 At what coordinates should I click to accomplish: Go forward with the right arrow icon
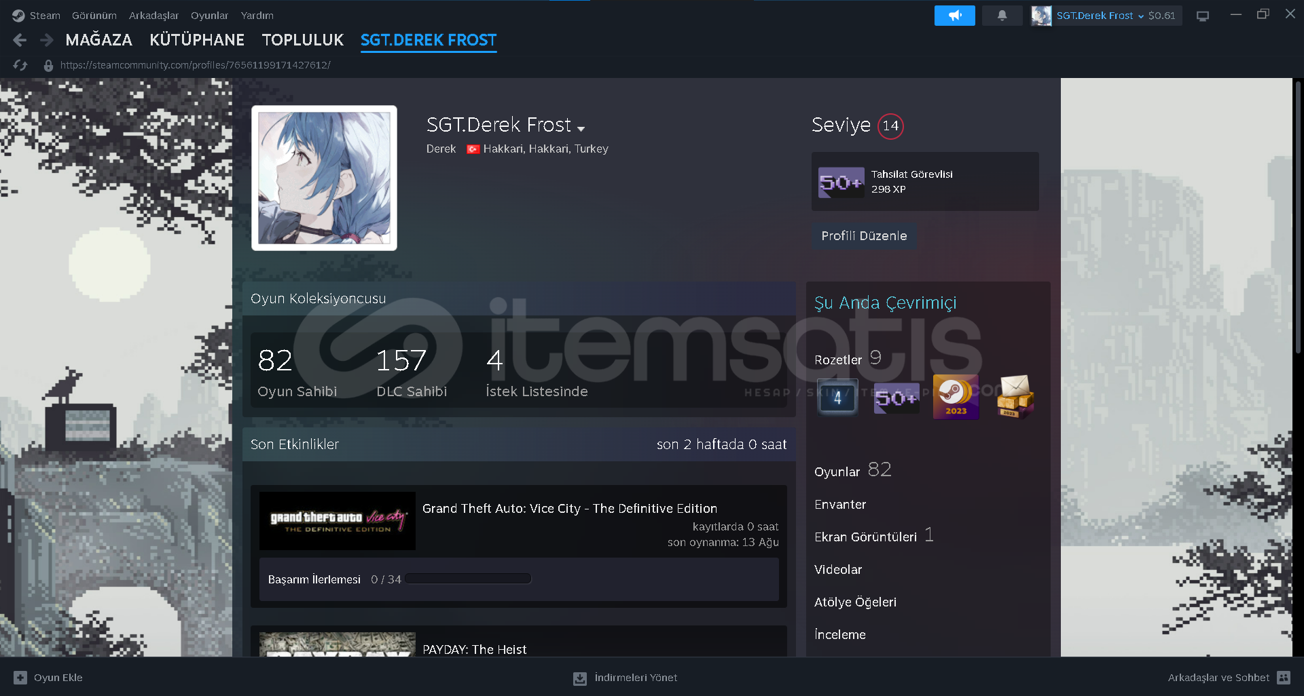[x=46, y=40]
